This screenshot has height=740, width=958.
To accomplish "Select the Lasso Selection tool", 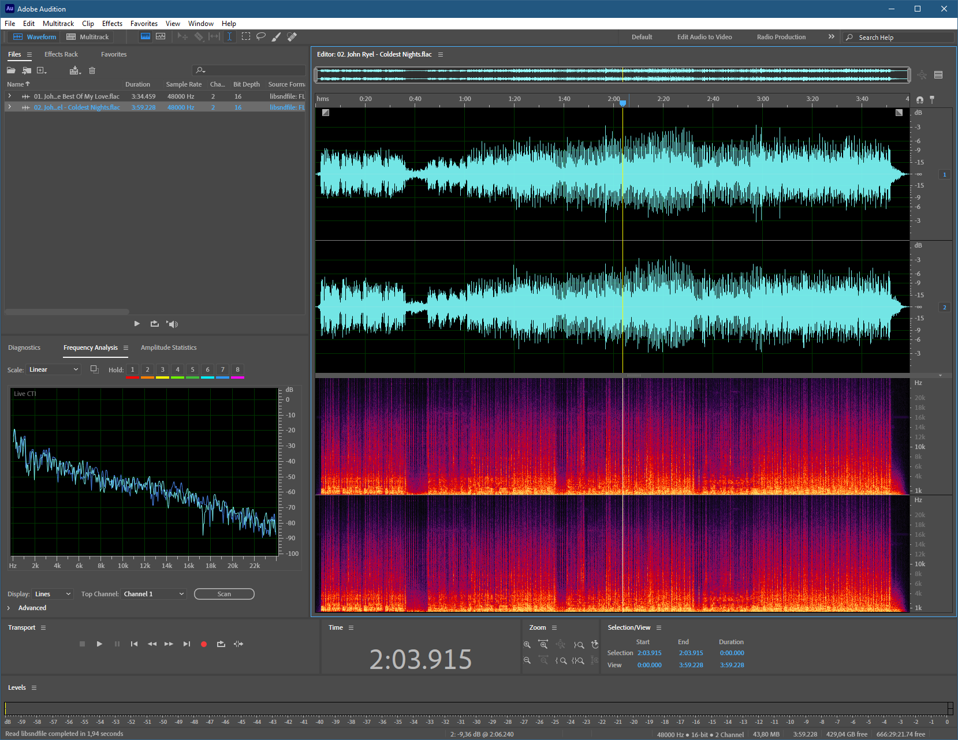I will click(261, 36).
